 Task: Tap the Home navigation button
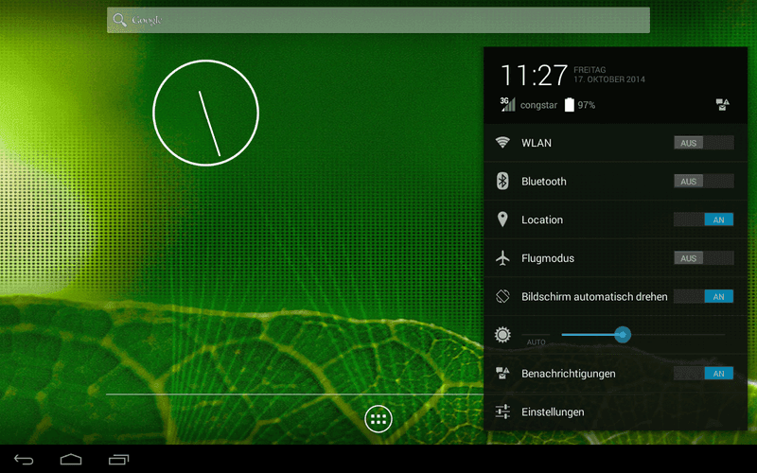point(71,459)
